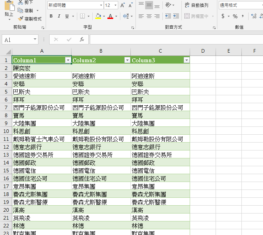Apply accounting number format ($)
The image size is (263, 235).
pos(223,16)
